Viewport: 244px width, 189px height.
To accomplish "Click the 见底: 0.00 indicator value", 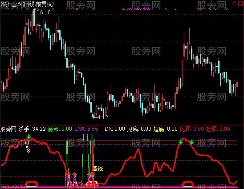I will (139, 129).
